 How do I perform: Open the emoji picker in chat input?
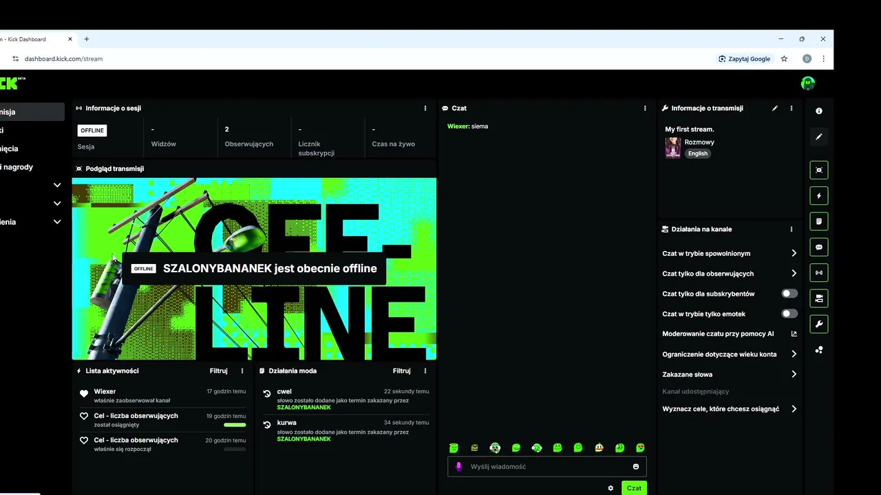pos(636,466)
